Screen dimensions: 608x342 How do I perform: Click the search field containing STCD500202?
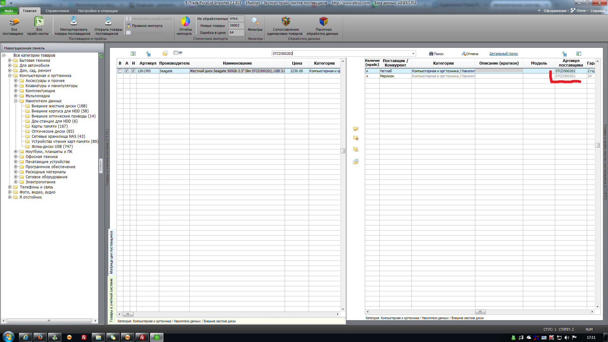(x=341, y=54)
